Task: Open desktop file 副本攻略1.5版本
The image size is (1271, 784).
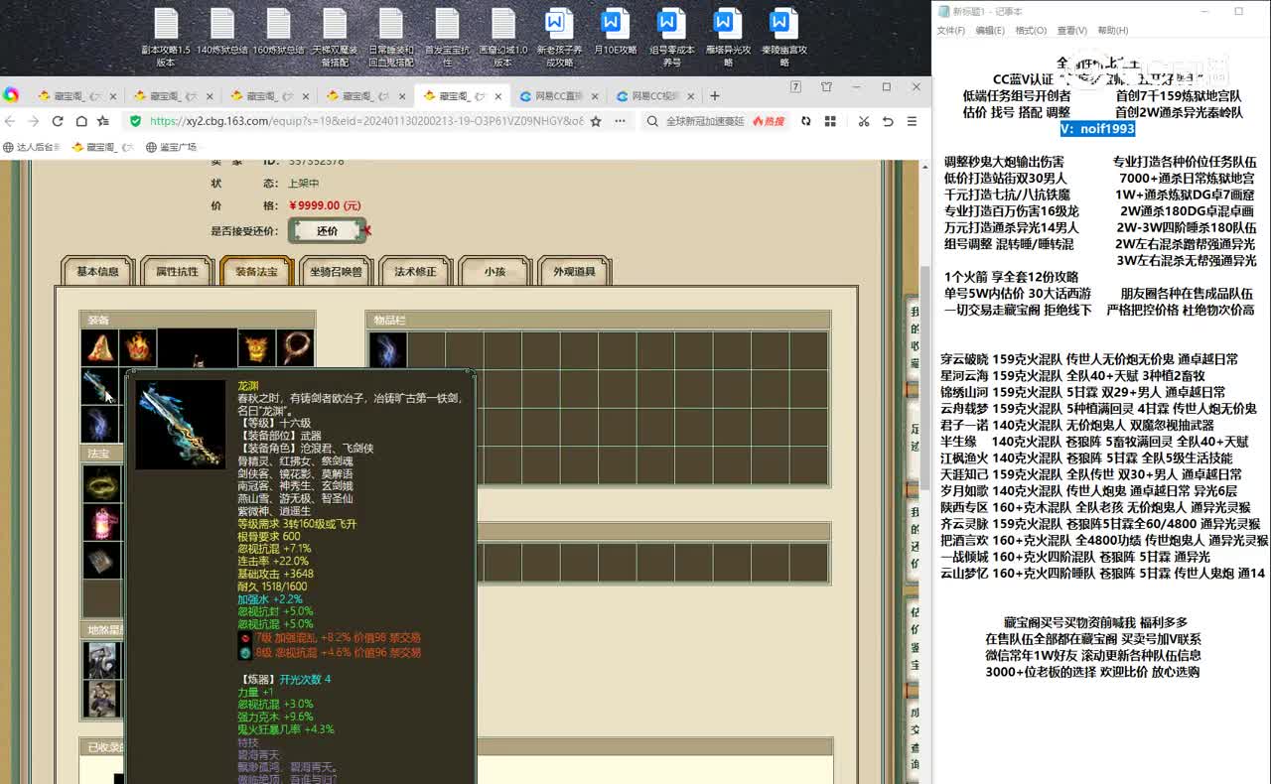Action: [166, 38]
